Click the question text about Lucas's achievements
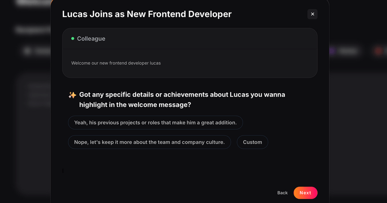The width and height of the screenshot is (387, 203). click(x=182, y=100)
